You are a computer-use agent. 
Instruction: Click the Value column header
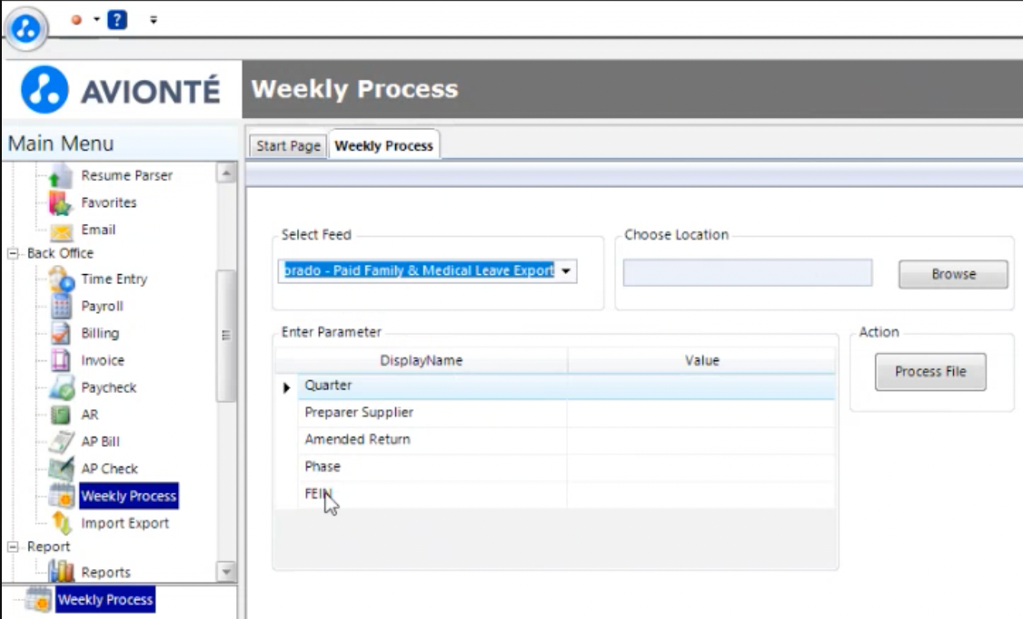point(702,360)
